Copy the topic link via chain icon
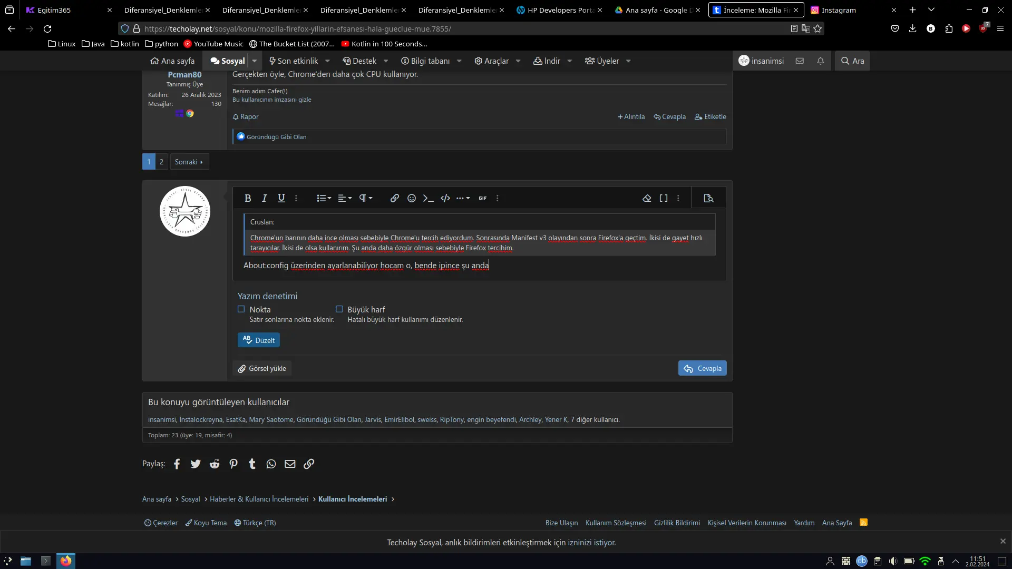The height and width of the screenshot is (569, 1012). tap(309, 464)
